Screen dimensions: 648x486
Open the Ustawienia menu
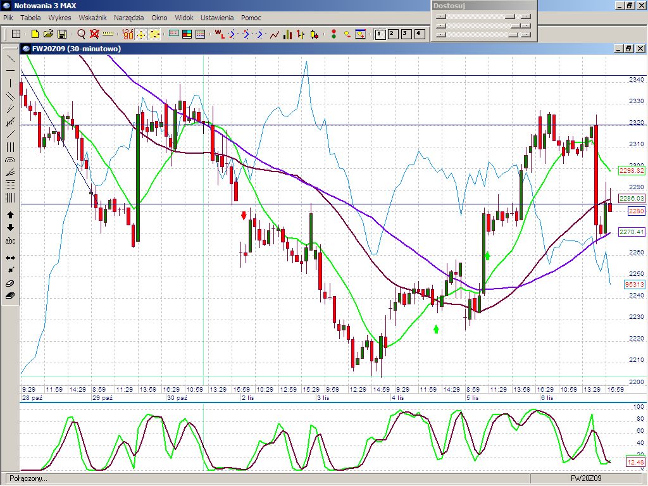point(217,18)
